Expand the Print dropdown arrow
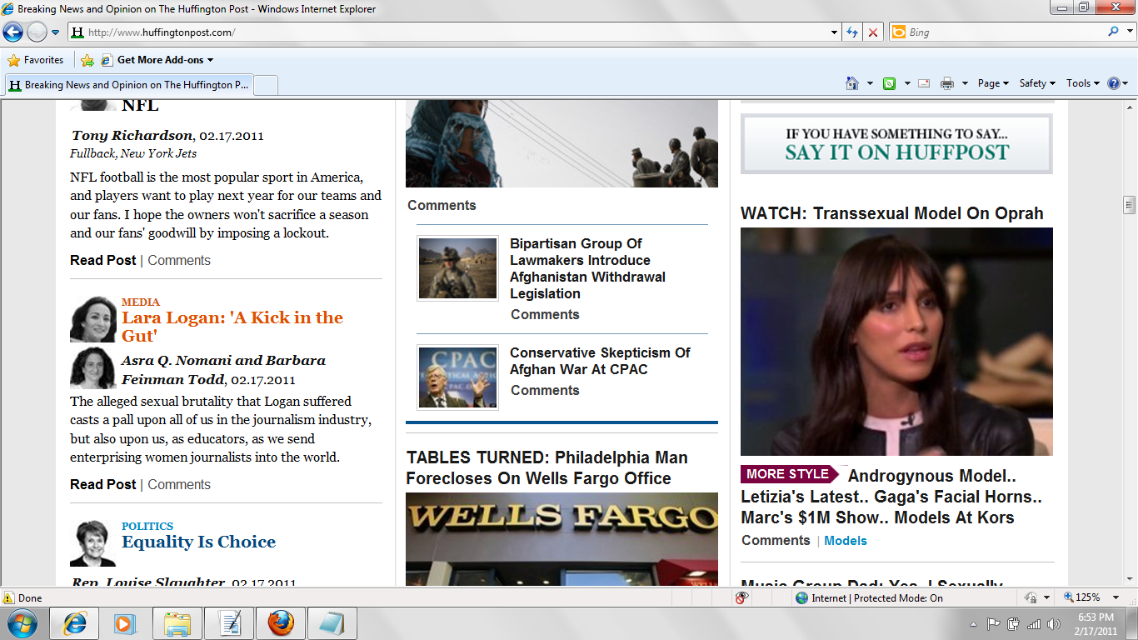 click(x=965, y=83)
